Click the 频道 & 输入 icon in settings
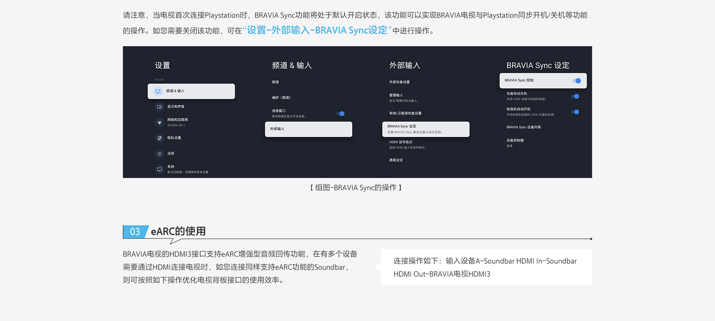The height and width of the screenshot is (321, 715). pos(158,91)
